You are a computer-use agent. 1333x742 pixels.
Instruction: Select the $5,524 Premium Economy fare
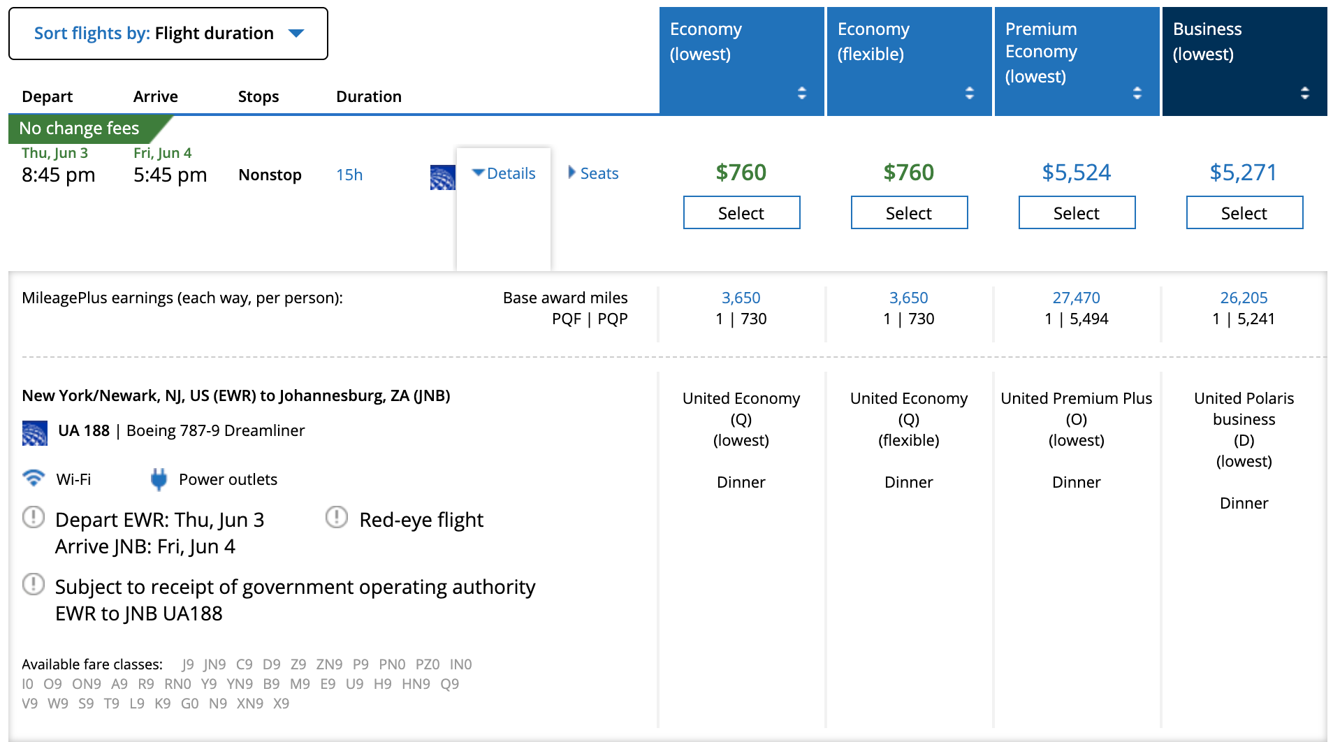(1077, 212)
